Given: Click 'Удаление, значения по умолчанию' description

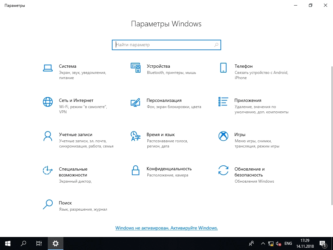Looking at the screenshot, I should [x=261, y=109].
